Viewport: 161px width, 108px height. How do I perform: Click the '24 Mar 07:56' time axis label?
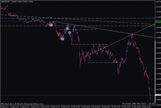click(x=116, y=107)
